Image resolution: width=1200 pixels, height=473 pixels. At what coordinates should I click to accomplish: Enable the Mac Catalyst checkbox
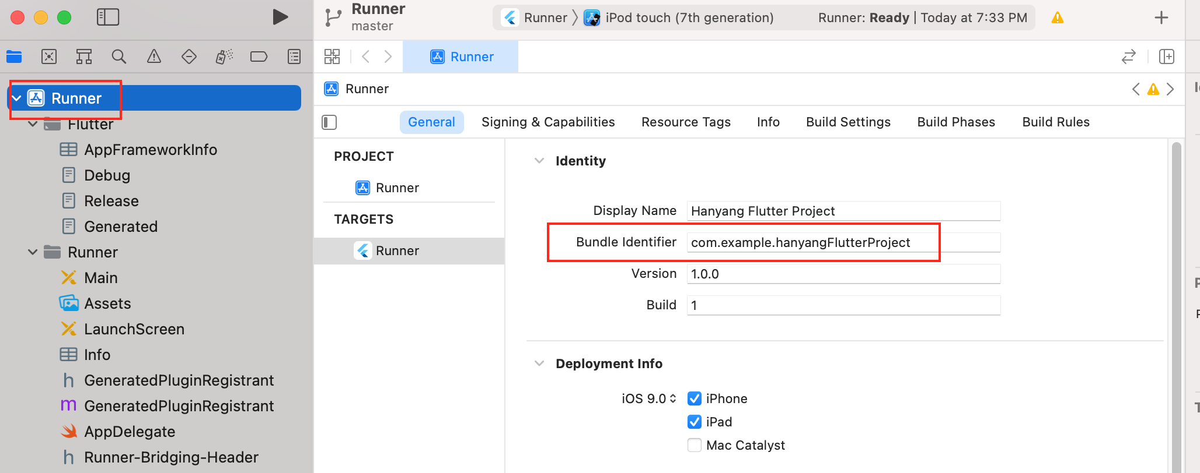[x=695, y=445]
